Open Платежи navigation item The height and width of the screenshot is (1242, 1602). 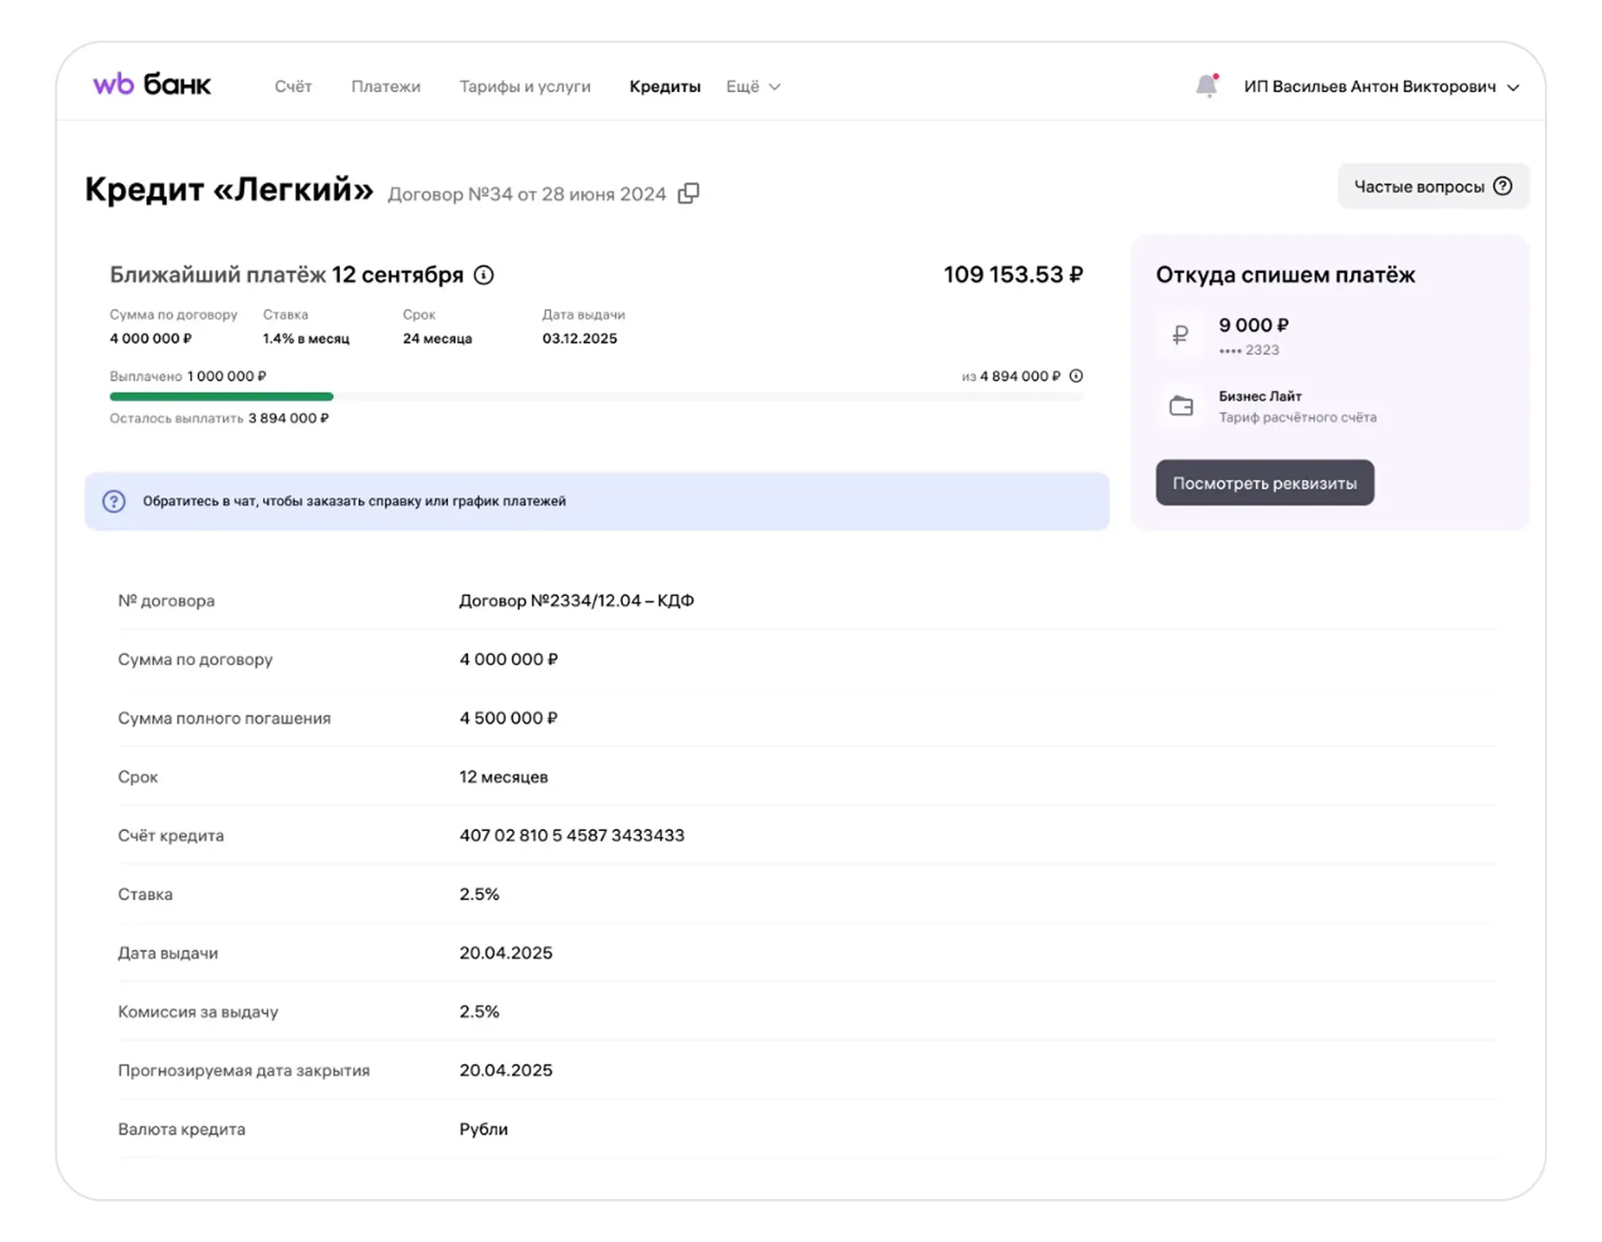click(386, 87)
